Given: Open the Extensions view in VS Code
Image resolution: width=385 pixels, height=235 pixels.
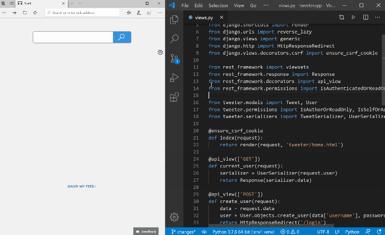Looking at the screenshot, I should click(x=174, y=97).
